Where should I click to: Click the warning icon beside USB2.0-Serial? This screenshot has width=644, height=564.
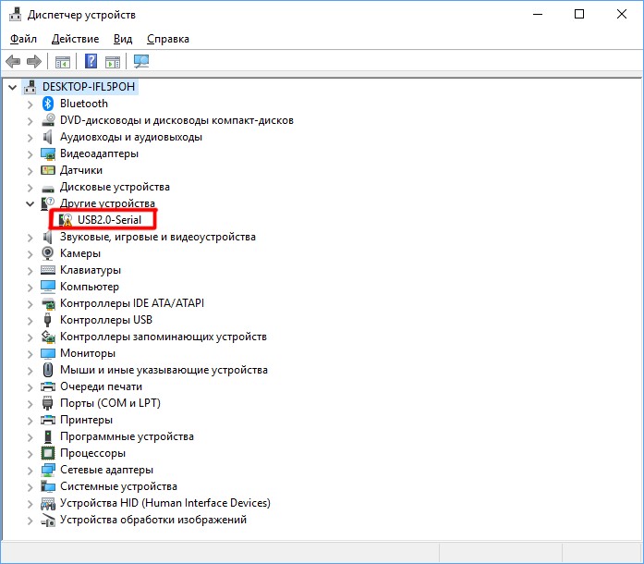pyautogui.click(x=66, y=220)
